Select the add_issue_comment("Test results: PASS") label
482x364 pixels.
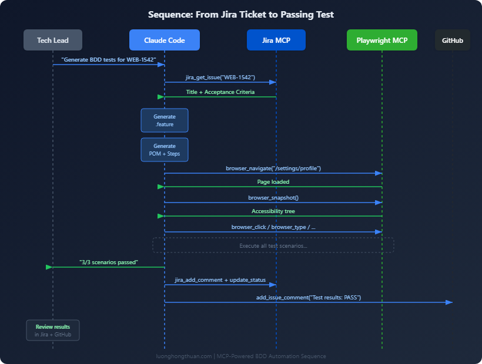pyautogui.click(x=309, y=298)
